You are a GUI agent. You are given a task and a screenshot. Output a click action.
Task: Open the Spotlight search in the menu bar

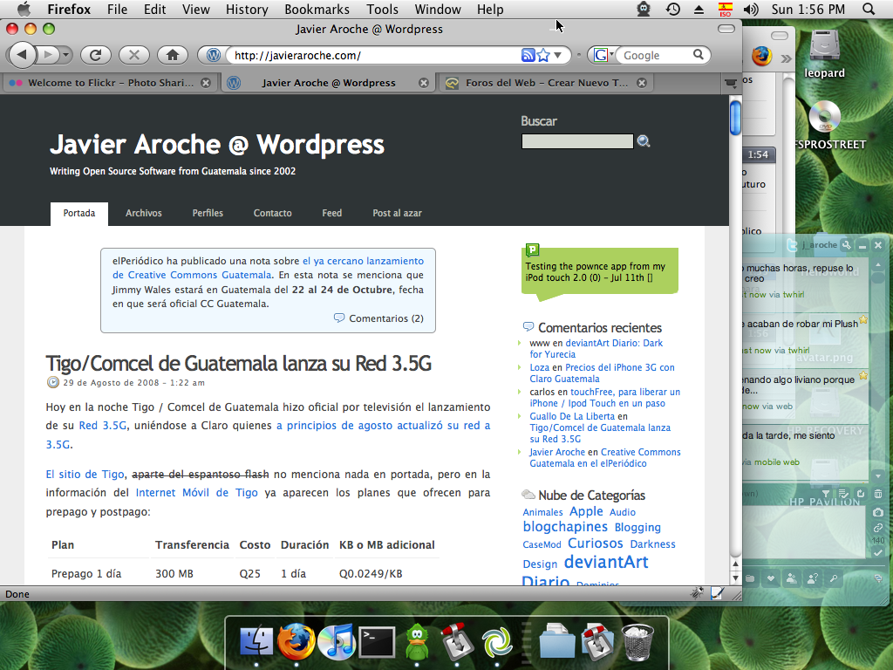point(869,9)
